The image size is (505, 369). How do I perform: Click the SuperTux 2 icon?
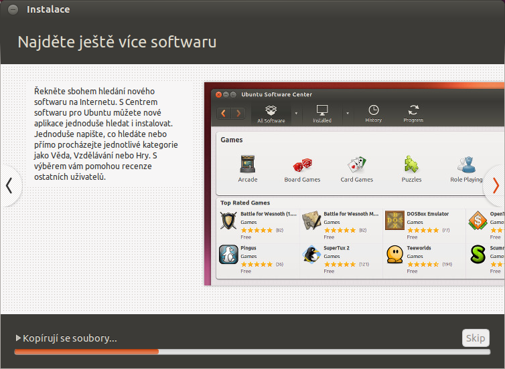point(311,255)
